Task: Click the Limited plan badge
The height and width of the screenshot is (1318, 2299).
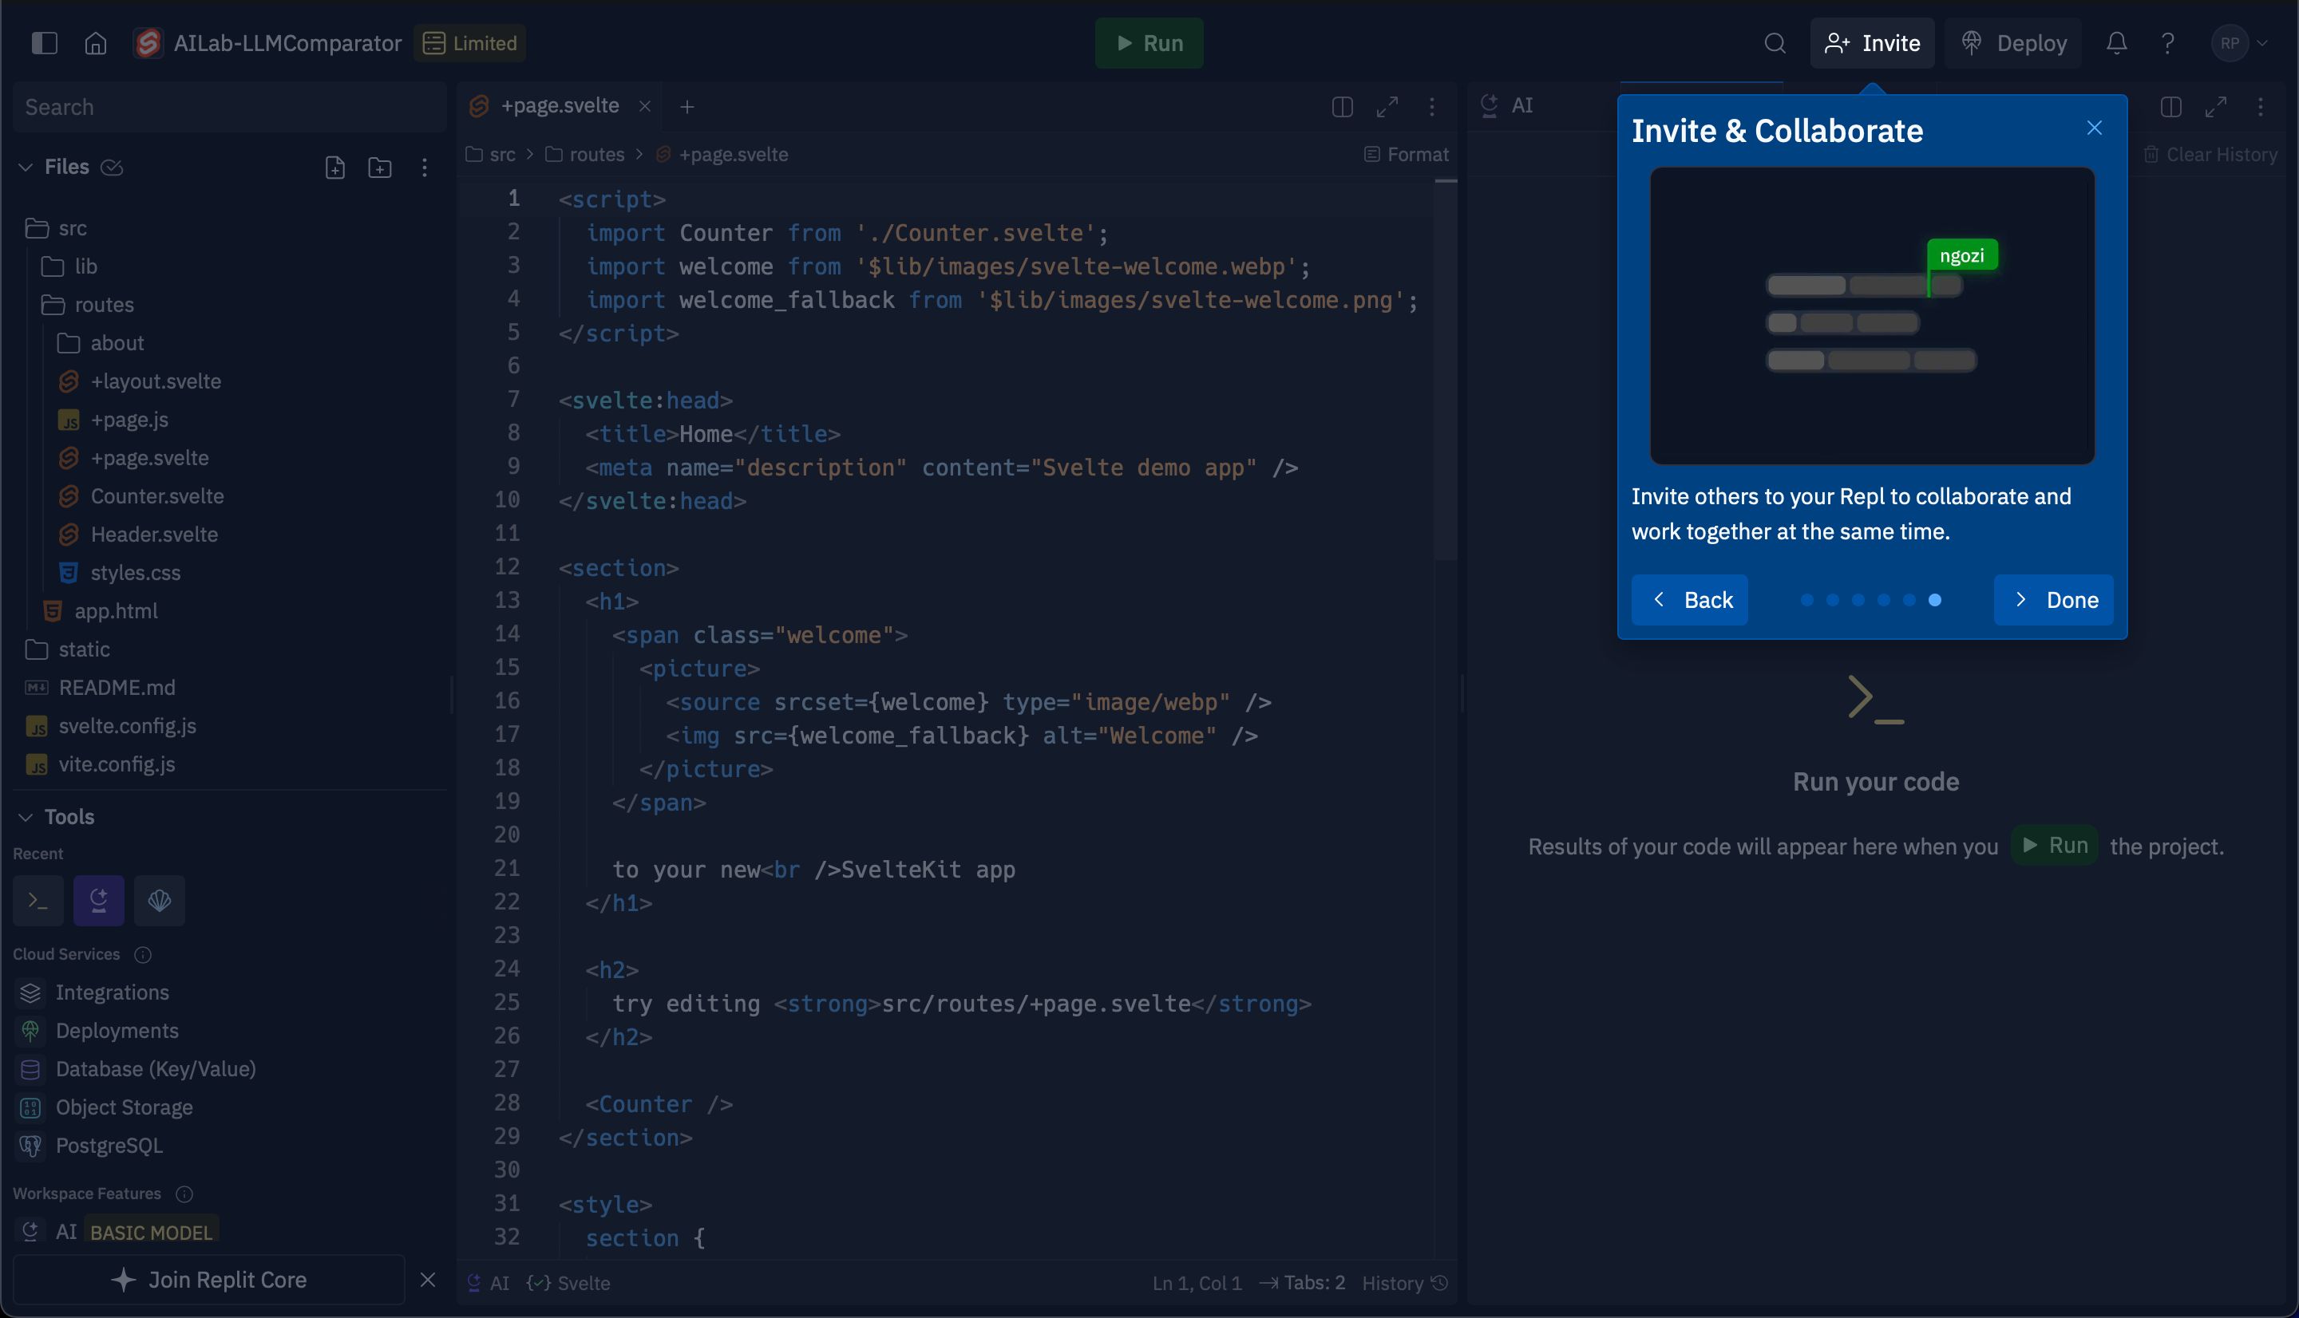Action: click(x=470, y=42)
